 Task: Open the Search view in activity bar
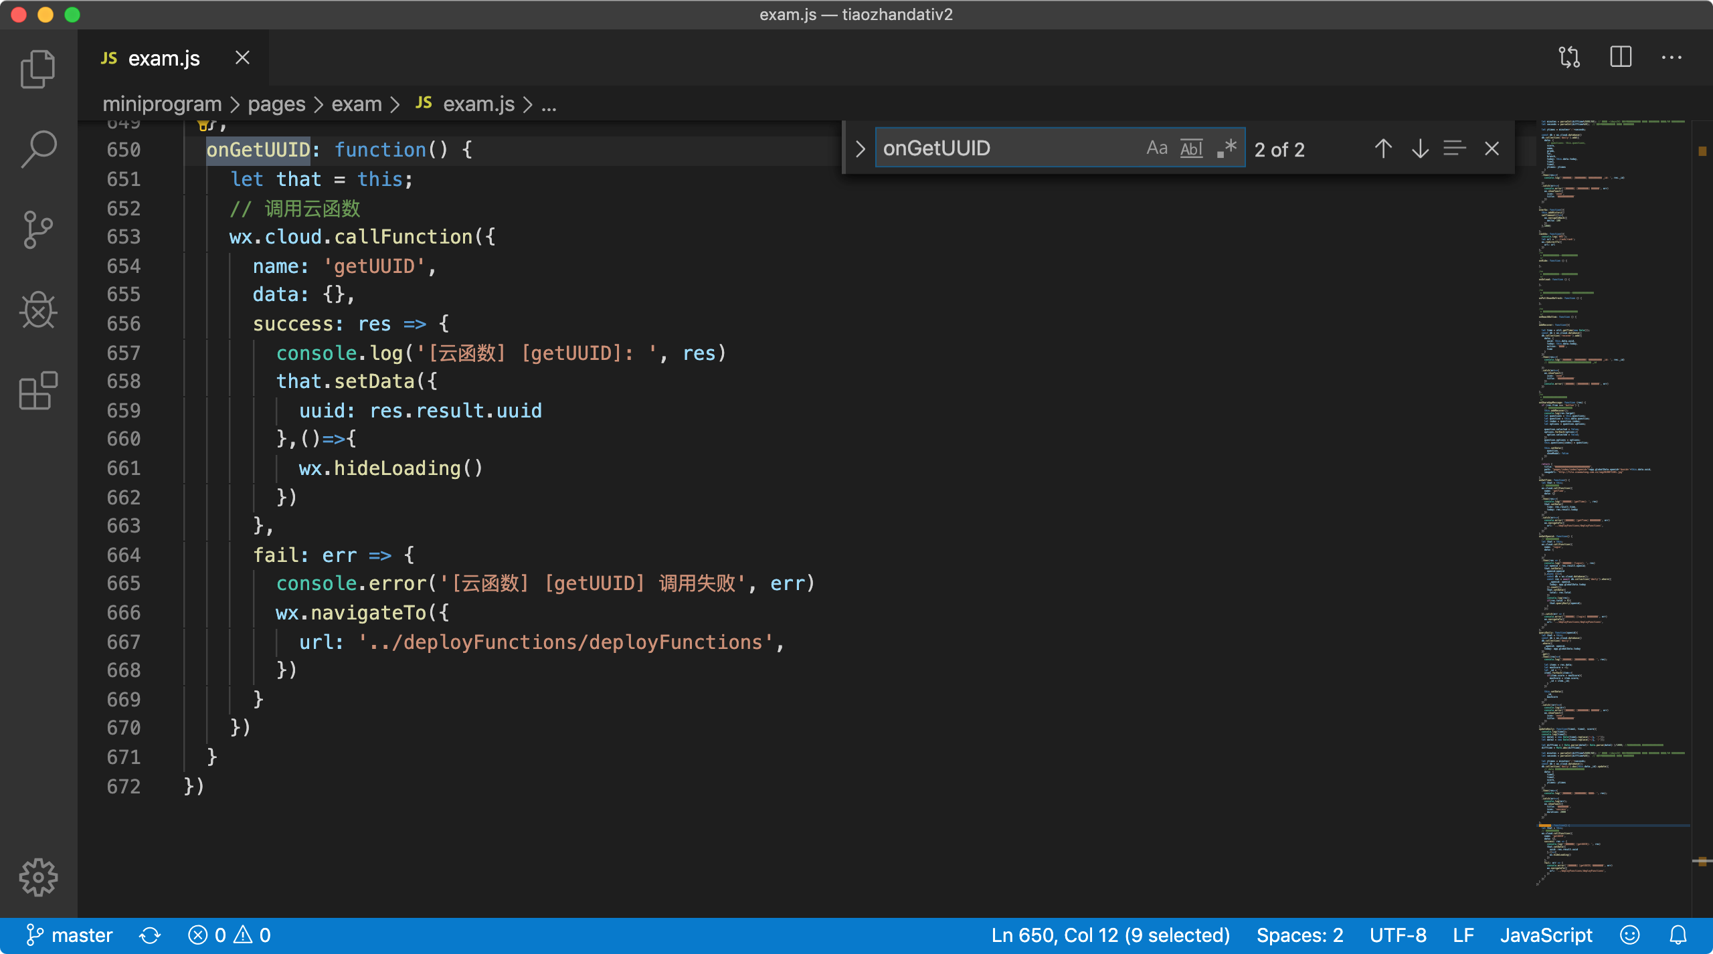[x=38, y=149]
